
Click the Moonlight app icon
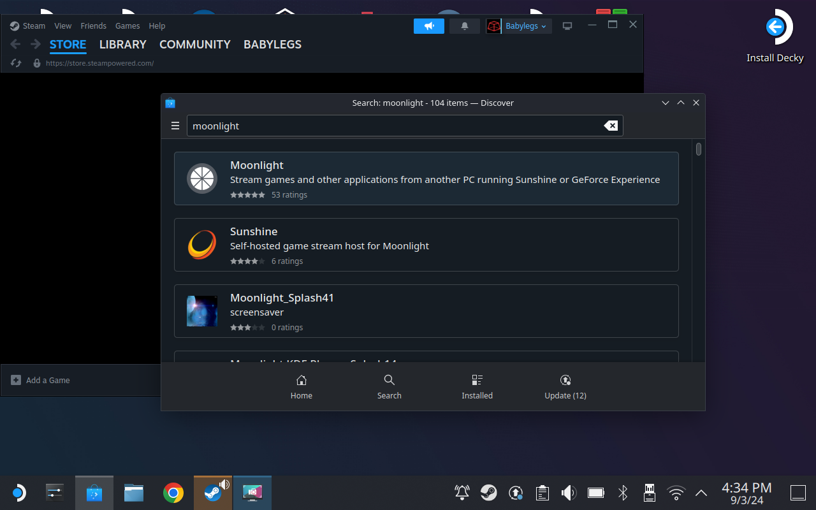tap(202, 178)
